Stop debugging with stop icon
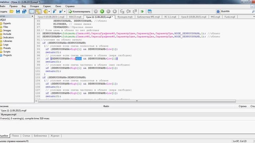Screen dimensions: 255x143 click(115, 12)
